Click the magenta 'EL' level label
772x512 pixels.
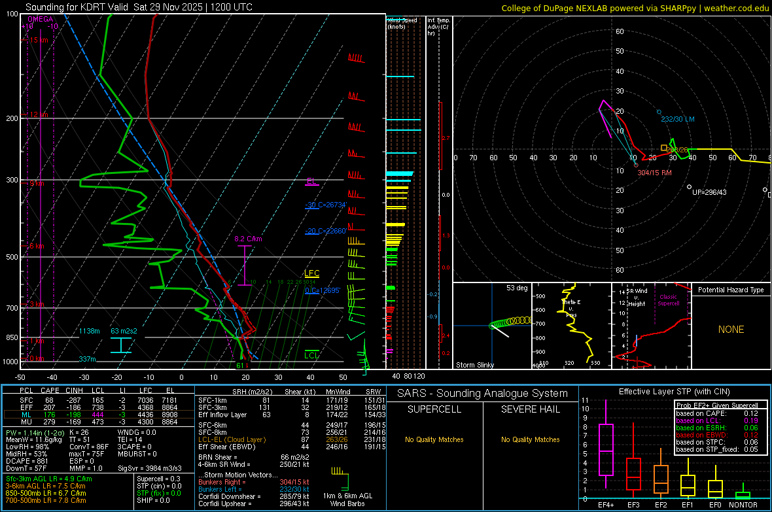[x=311, y=181]
